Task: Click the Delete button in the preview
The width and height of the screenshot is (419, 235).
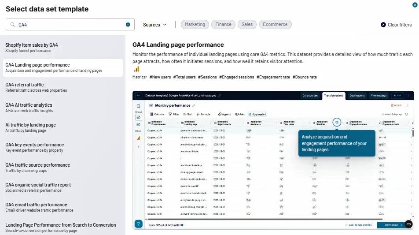Action: coord(396,105)
